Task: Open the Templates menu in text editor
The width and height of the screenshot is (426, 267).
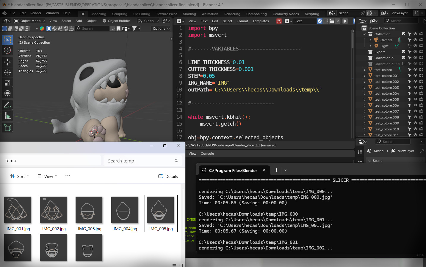Action: click(x=261, y=21)
